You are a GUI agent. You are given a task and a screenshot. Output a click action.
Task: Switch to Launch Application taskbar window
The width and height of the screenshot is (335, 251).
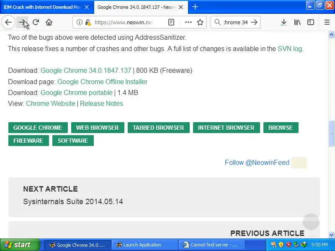coord(144,245)
